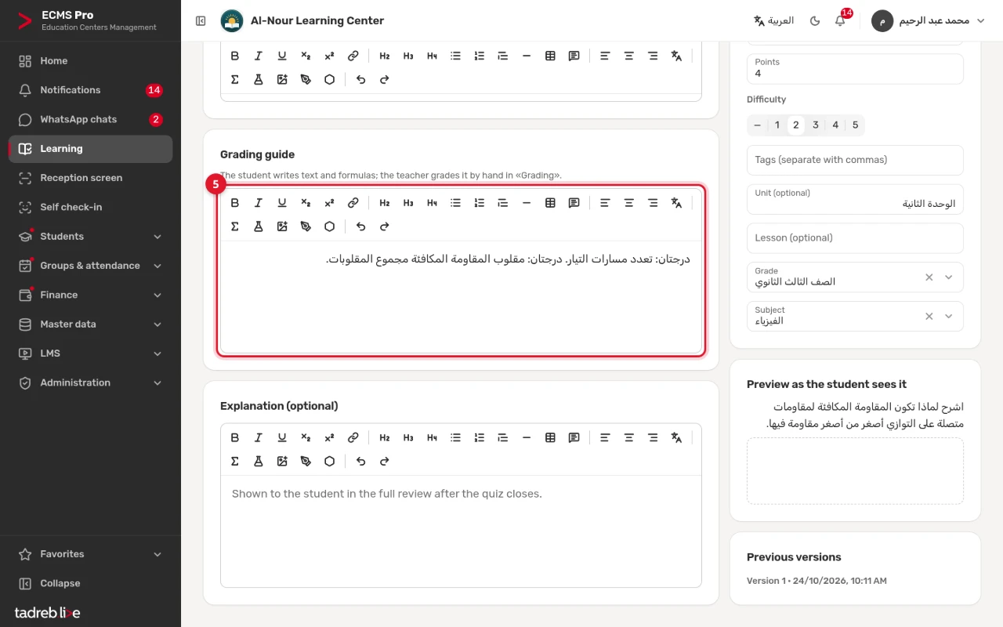The height and width of the screenshot is (627, 1003).
Task: Toggle bold in Grading guide toolbar
Action: (x=235, y=203)
